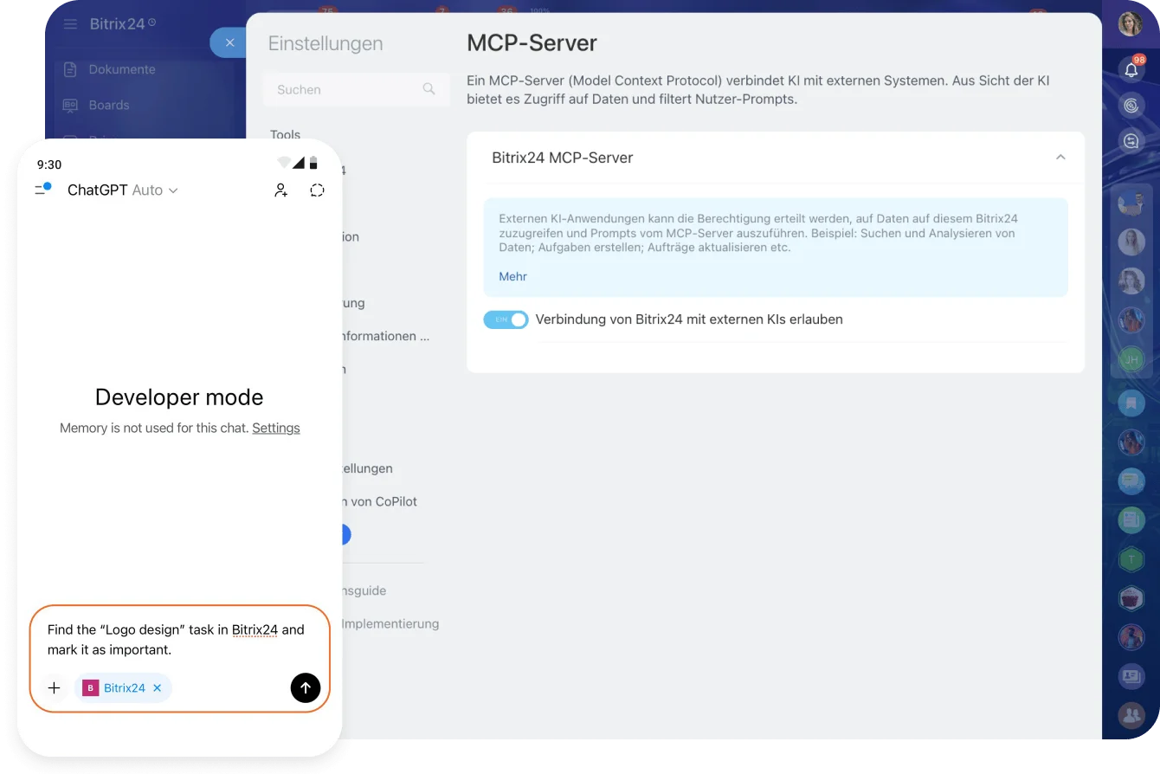This screenshot has height=774, width=1160.
Task: Click into the "Logo design" prompt text
Action: pyautogui.click(x=177, y=640)
